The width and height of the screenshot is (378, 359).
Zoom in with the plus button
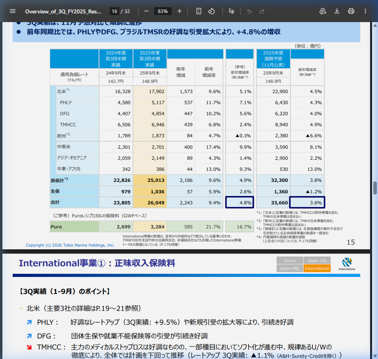pyautogui.click(x=180, y=11)
